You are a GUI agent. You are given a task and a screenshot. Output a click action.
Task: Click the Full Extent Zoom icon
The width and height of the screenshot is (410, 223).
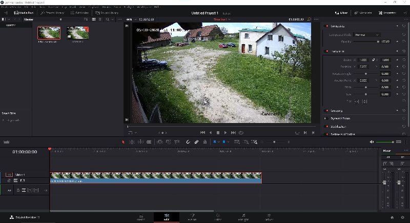pos(237,142)
